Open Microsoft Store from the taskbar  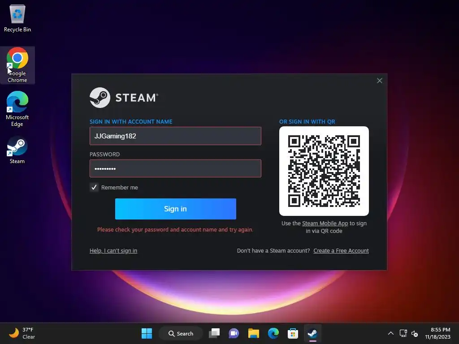coord(293,333)
